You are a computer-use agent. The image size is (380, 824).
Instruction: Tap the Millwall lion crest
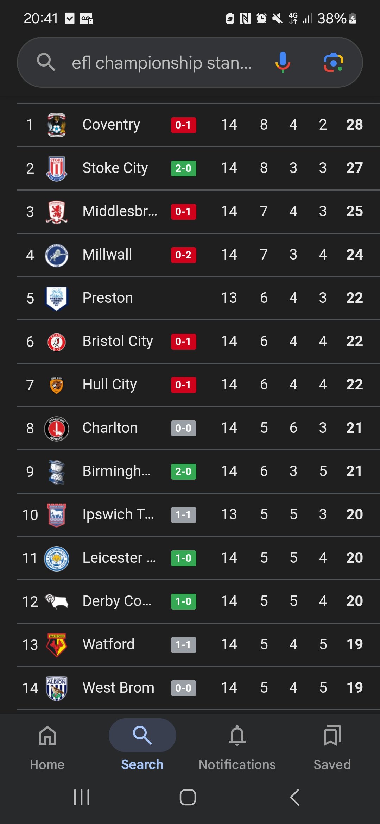(57, 255)
